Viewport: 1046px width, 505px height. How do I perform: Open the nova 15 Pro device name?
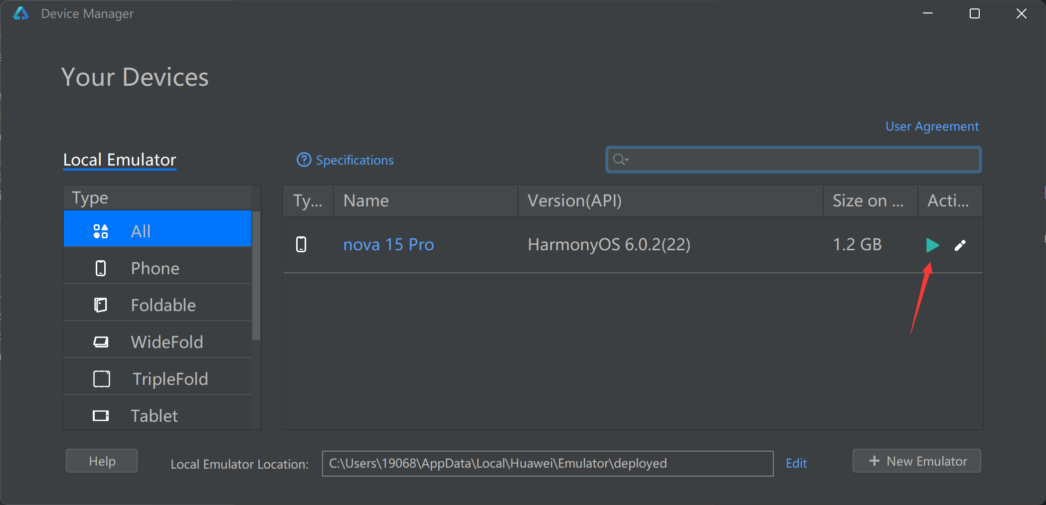(388, 245)
